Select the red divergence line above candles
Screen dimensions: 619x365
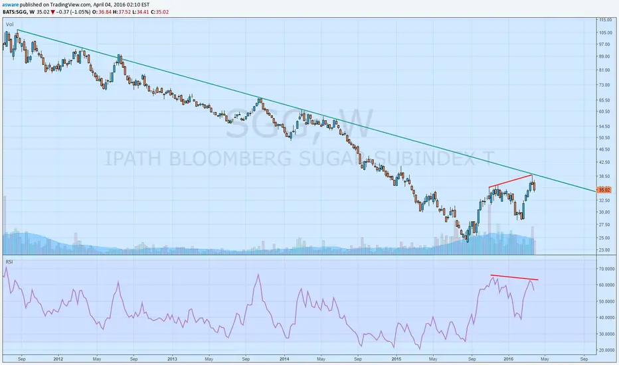pos(511,181)
